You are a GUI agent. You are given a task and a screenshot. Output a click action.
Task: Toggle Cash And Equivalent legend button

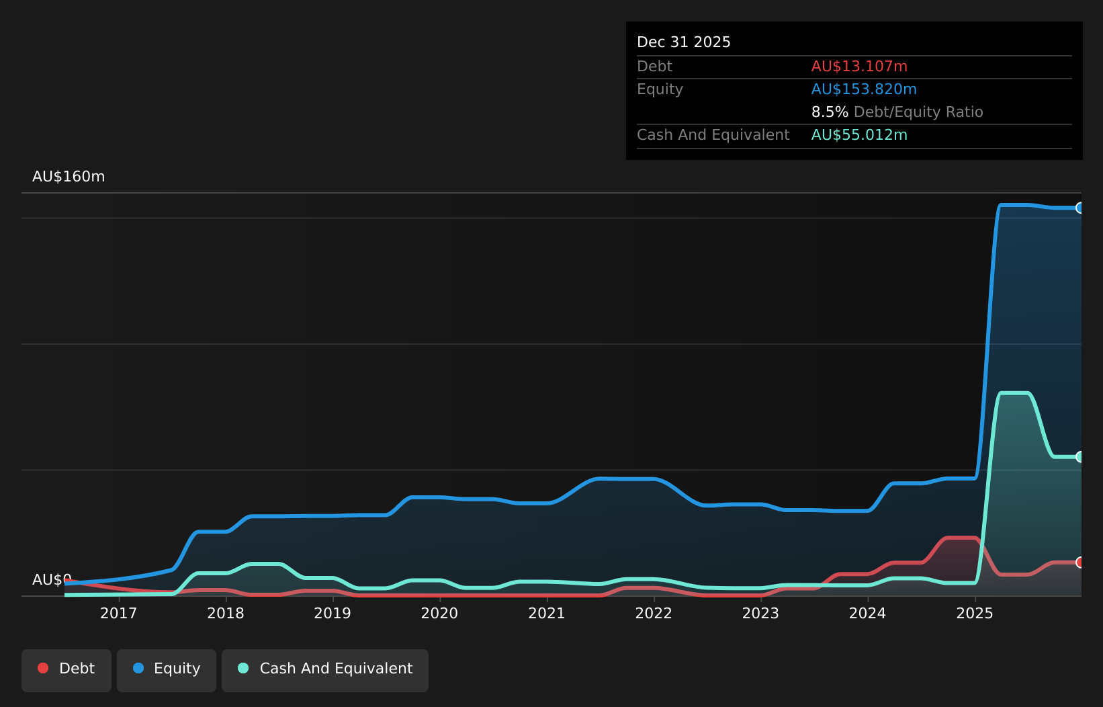[325, 670]
